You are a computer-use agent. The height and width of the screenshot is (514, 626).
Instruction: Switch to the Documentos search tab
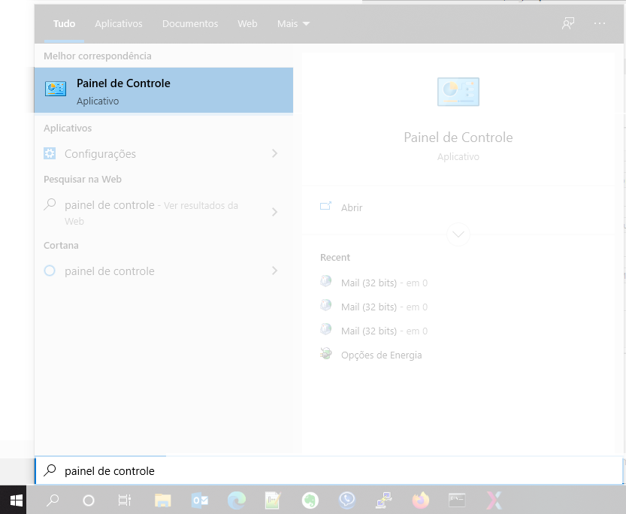coord(190,23)
